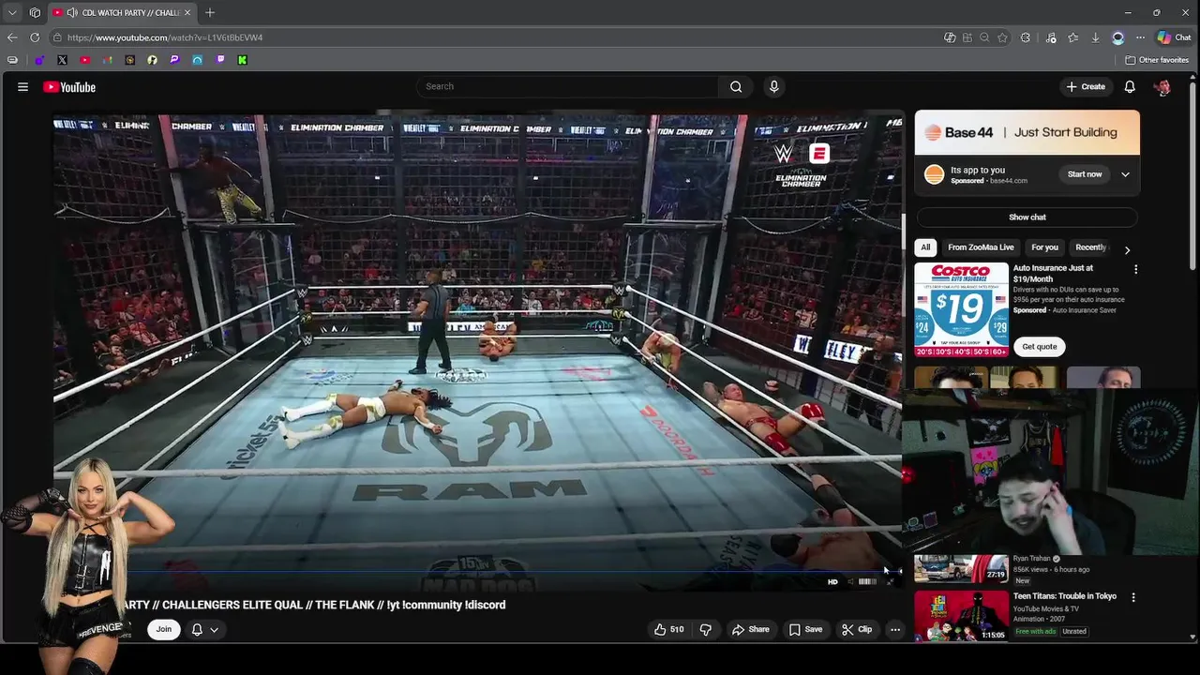
Task: Start voice search with the microphone
Action: [x=773, y=86]
